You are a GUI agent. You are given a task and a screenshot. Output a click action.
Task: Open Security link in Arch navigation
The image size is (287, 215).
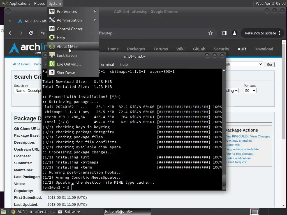[x=221, y=49]
